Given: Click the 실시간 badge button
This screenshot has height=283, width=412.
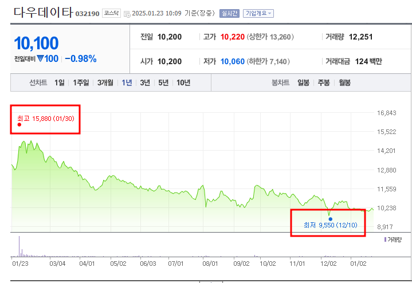Looking at the screenshot, I should (229, 13).
